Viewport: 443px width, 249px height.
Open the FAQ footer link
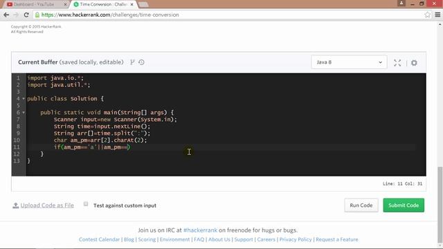[x=199, y=239]
